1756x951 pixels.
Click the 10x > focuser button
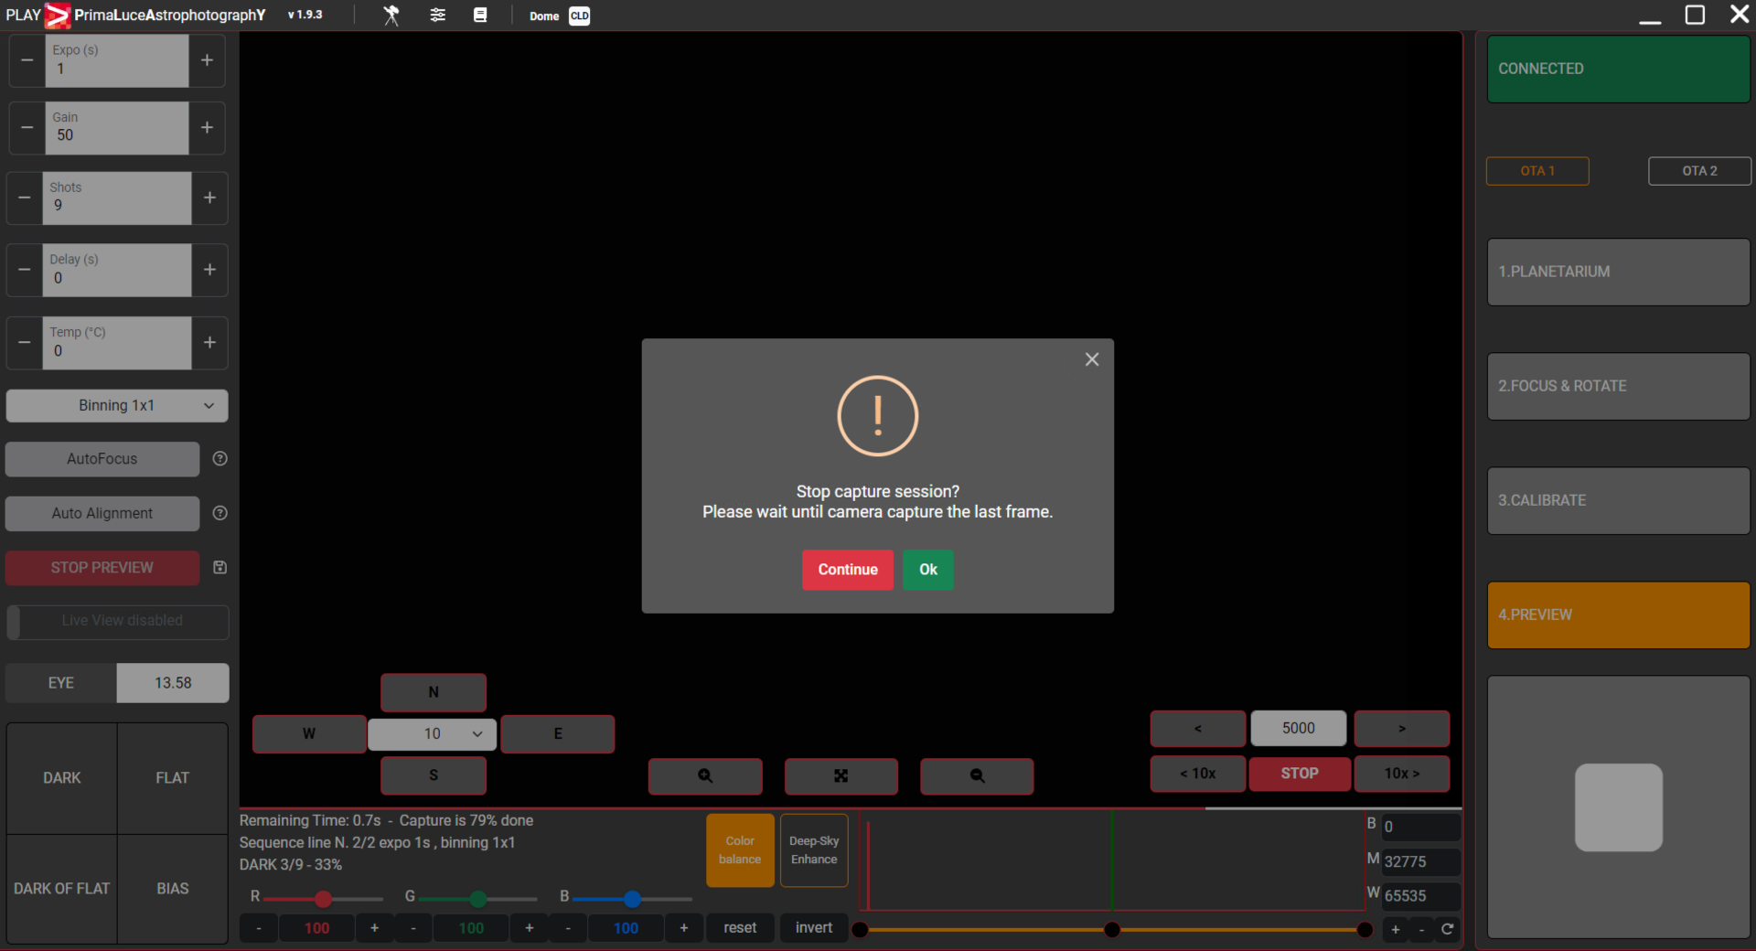pyautogui.click(x=1402, y=774)
